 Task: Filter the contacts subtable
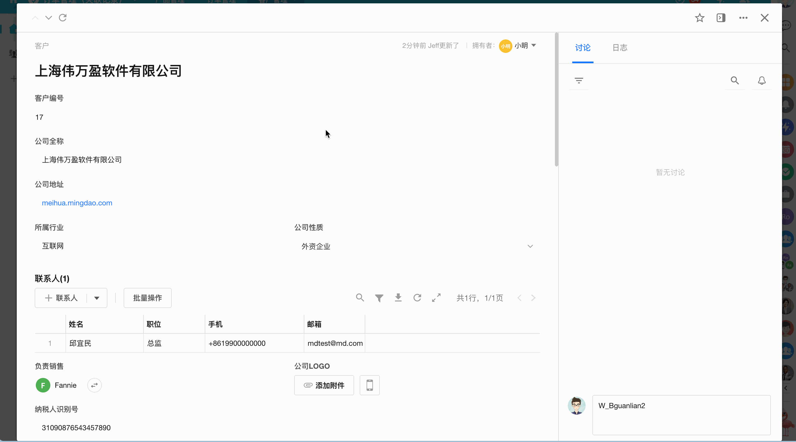pyautogui.click(x=379, y=298)
